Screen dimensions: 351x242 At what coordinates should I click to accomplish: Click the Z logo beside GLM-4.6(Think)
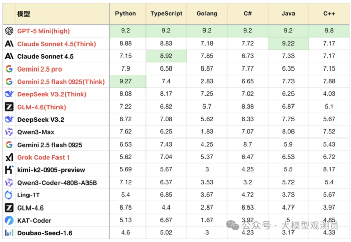click(x=9, y=107)
